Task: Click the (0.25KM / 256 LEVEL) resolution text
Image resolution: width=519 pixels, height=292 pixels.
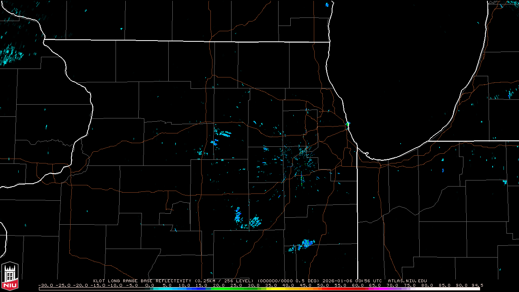Action: coord(224,281)
